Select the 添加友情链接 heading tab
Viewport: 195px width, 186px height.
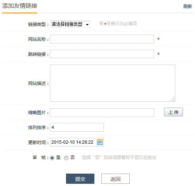coord(20,6)
